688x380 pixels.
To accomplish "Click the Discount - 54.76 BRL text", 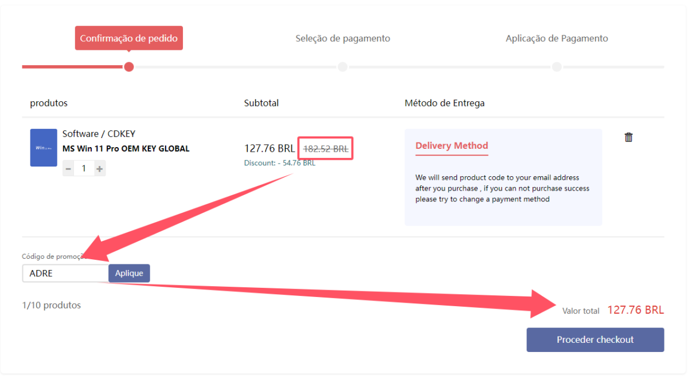I will click(279, 163).
